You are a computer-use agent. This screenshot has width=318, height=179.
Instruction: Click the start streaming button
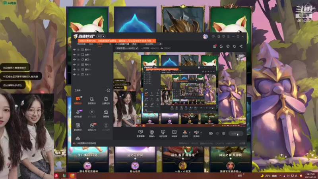pyautogui.click(x=236, y=133)
